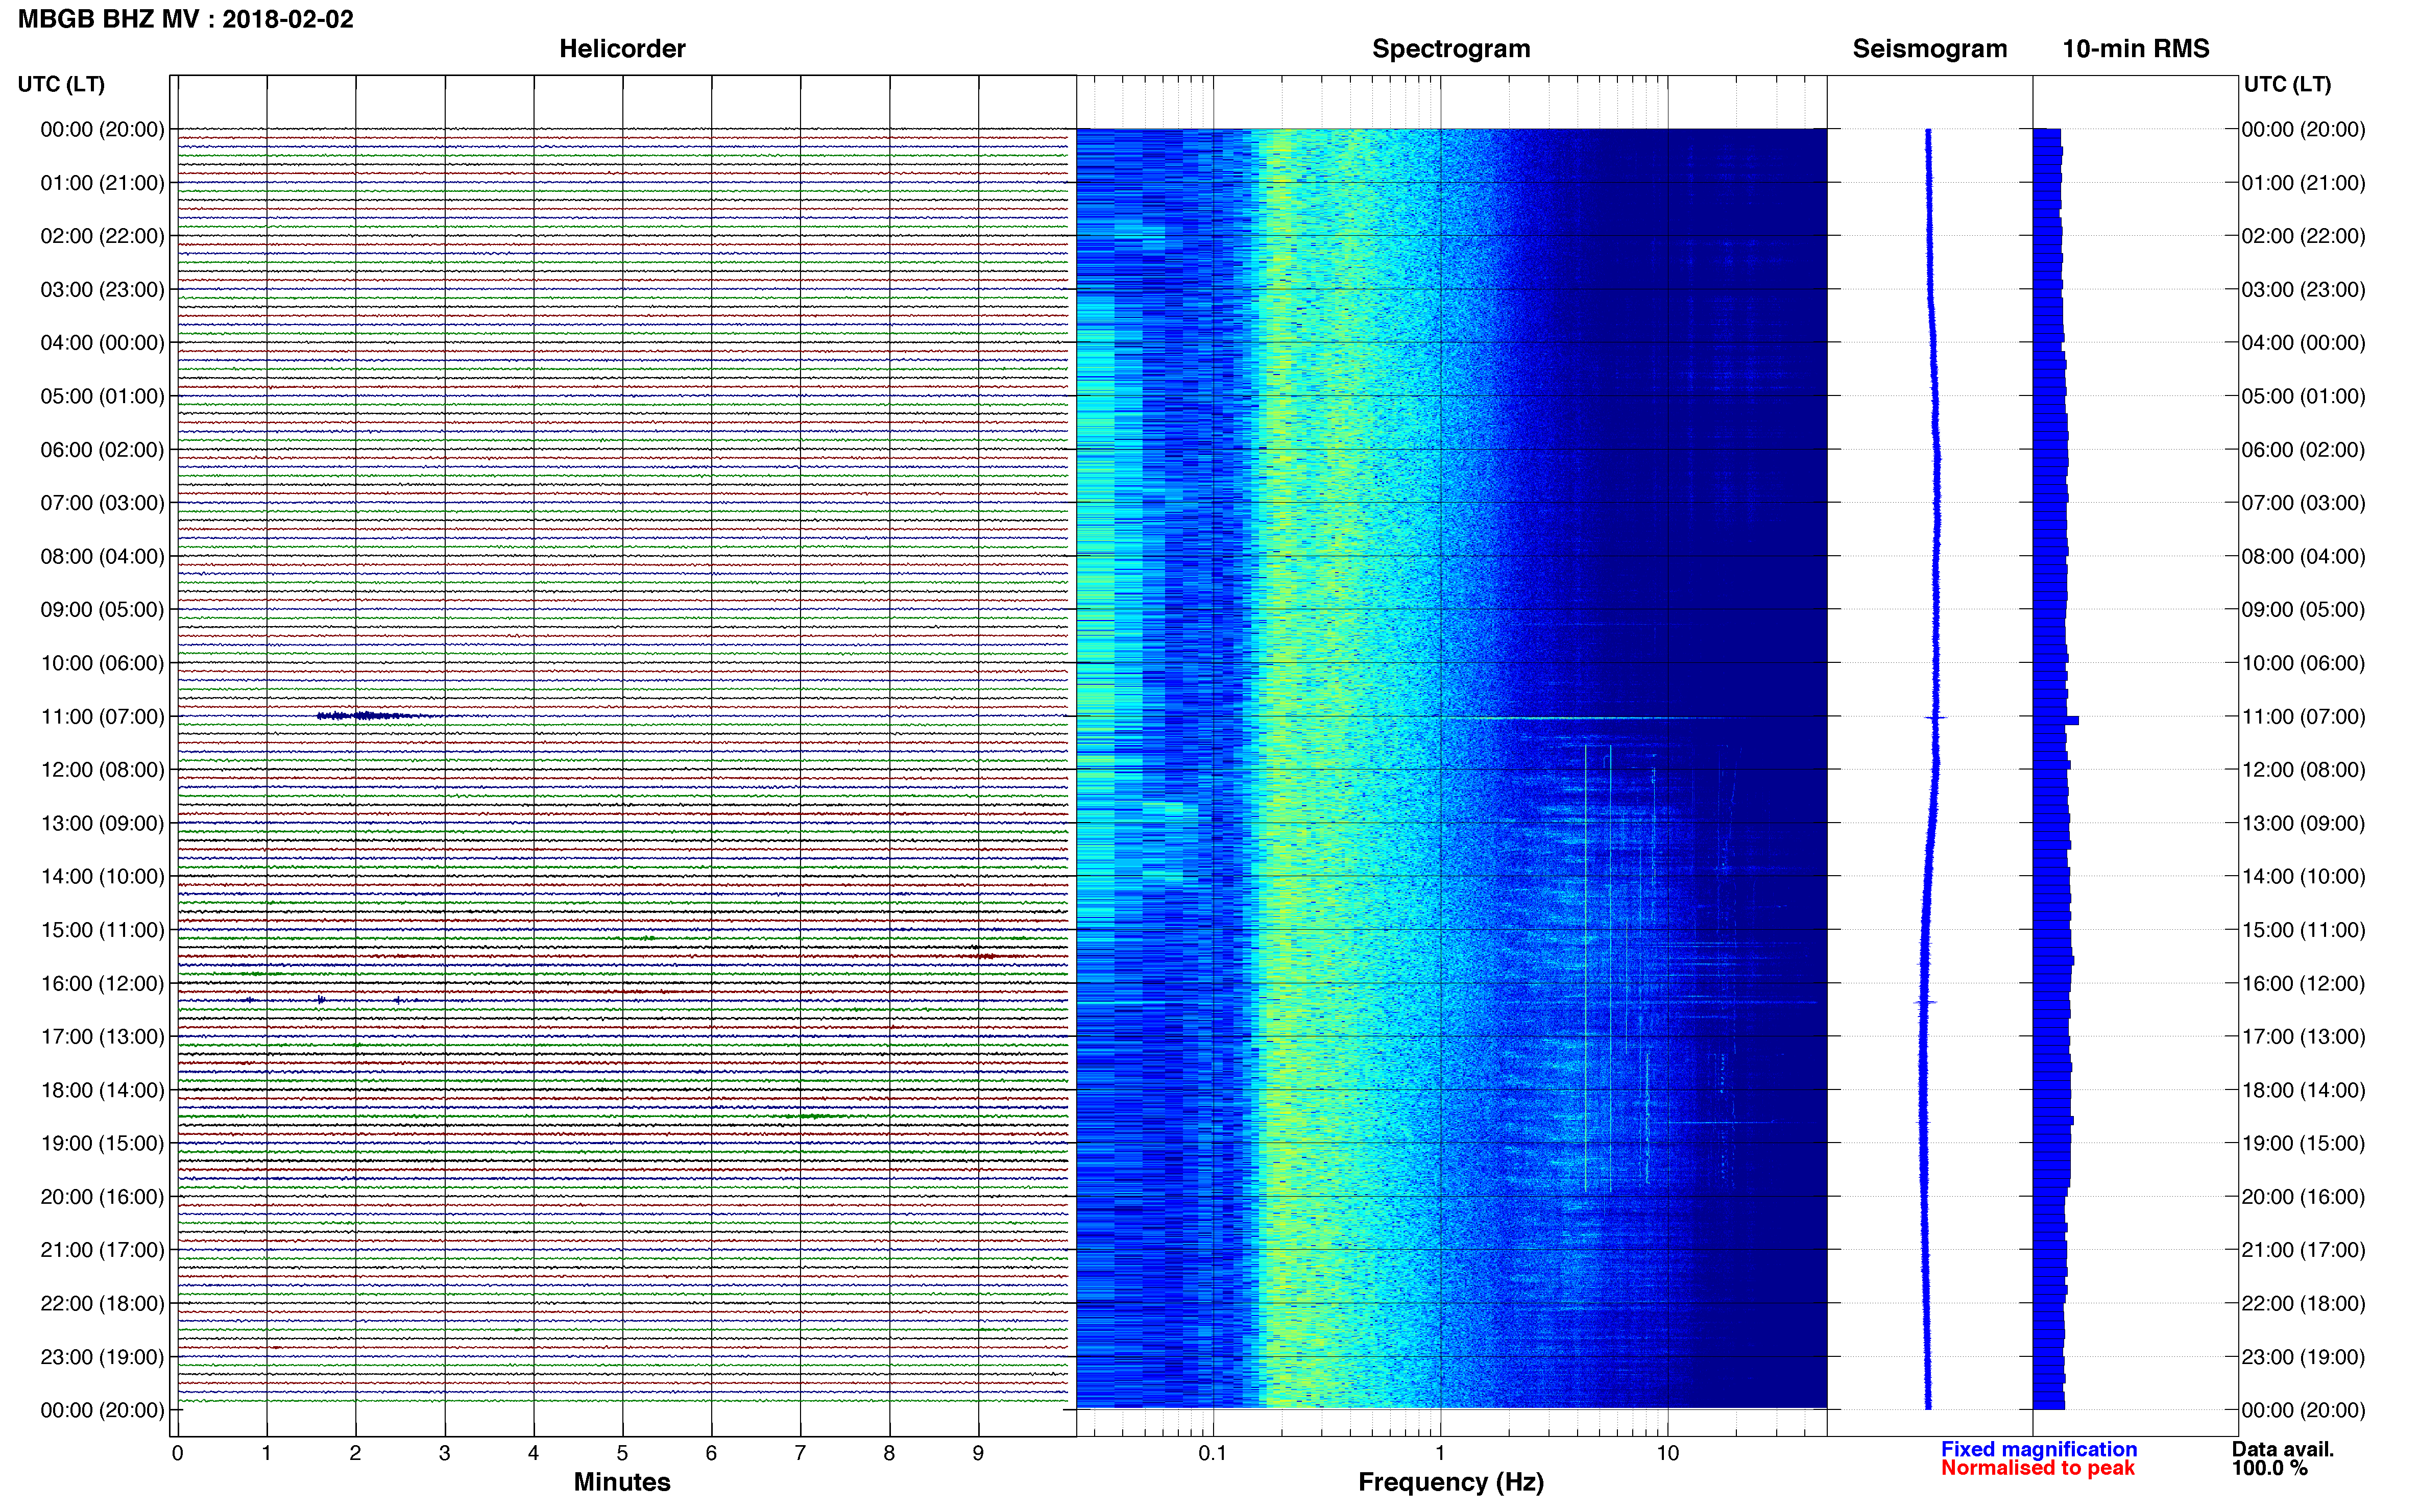Viewport: 2420px width, 1512px height.
Task: Select the "Minutes" axis label
Action: (621, 1482)
